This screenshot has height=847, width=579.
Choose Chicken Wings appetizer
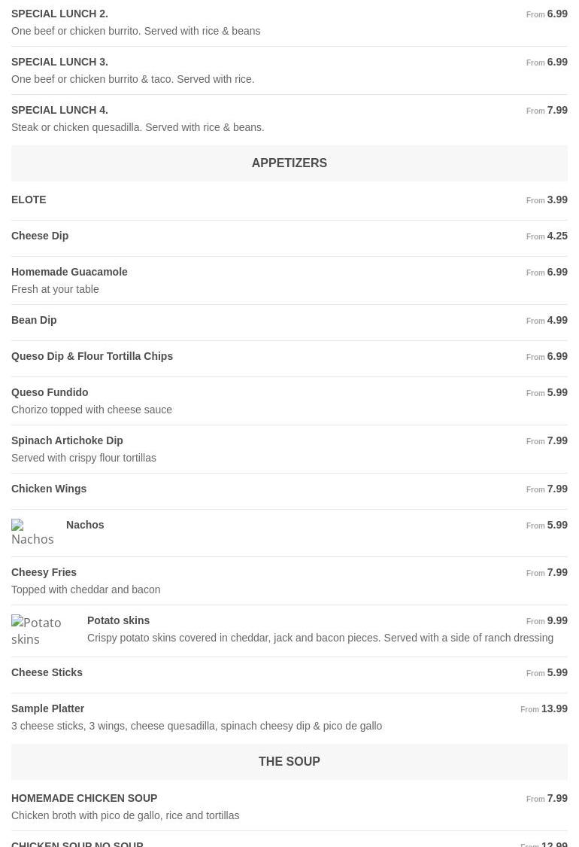click(x=49, y=489)
